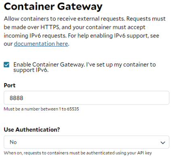173x157 pixels.
Task: Click the word HTTPS in the description
Action: (x=50, y=27)
